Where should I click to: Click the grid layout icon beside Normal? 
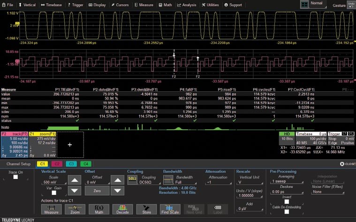pos(304,5)
